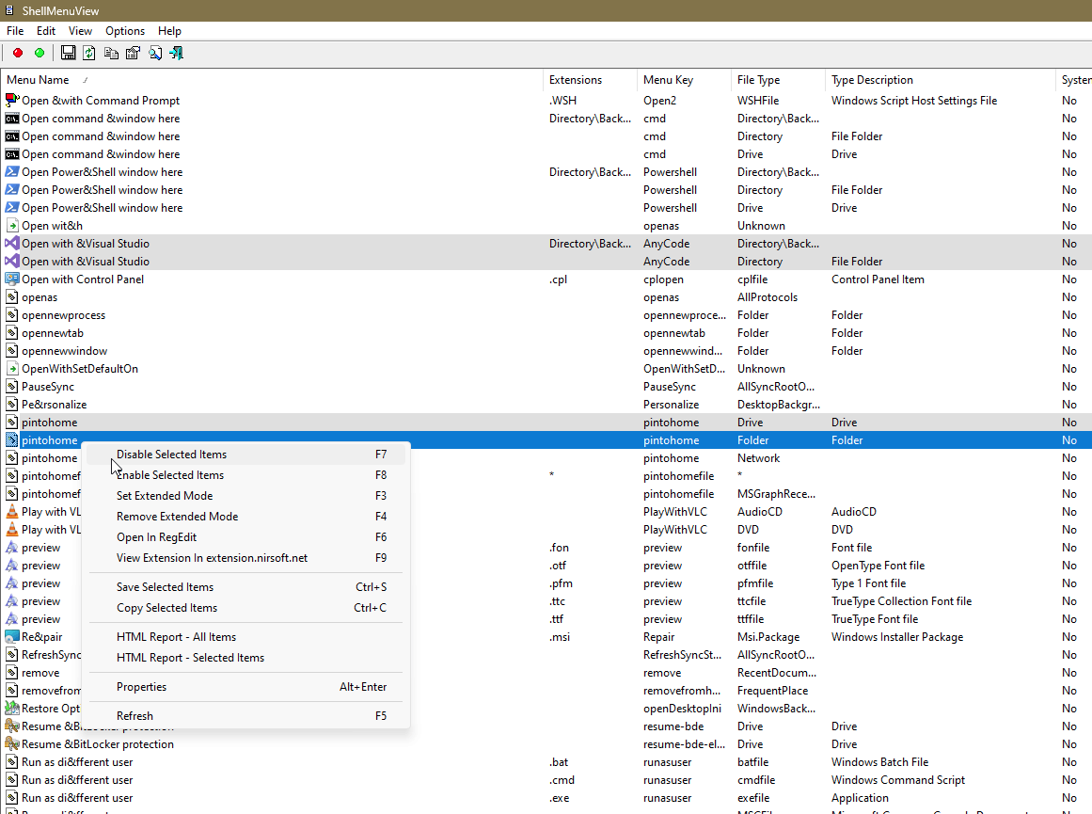Open the File menu
Screen dimensions: 1092x814
click(15, 31)
